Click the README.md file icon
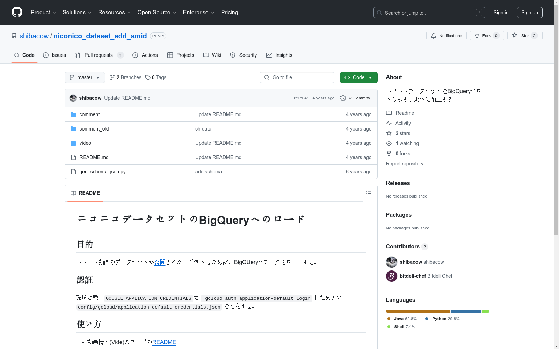 point(73,157)
